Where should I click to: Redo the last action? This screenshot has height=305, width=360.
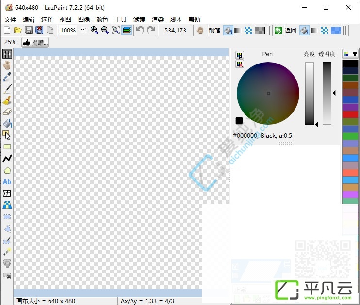pos(151,30)
